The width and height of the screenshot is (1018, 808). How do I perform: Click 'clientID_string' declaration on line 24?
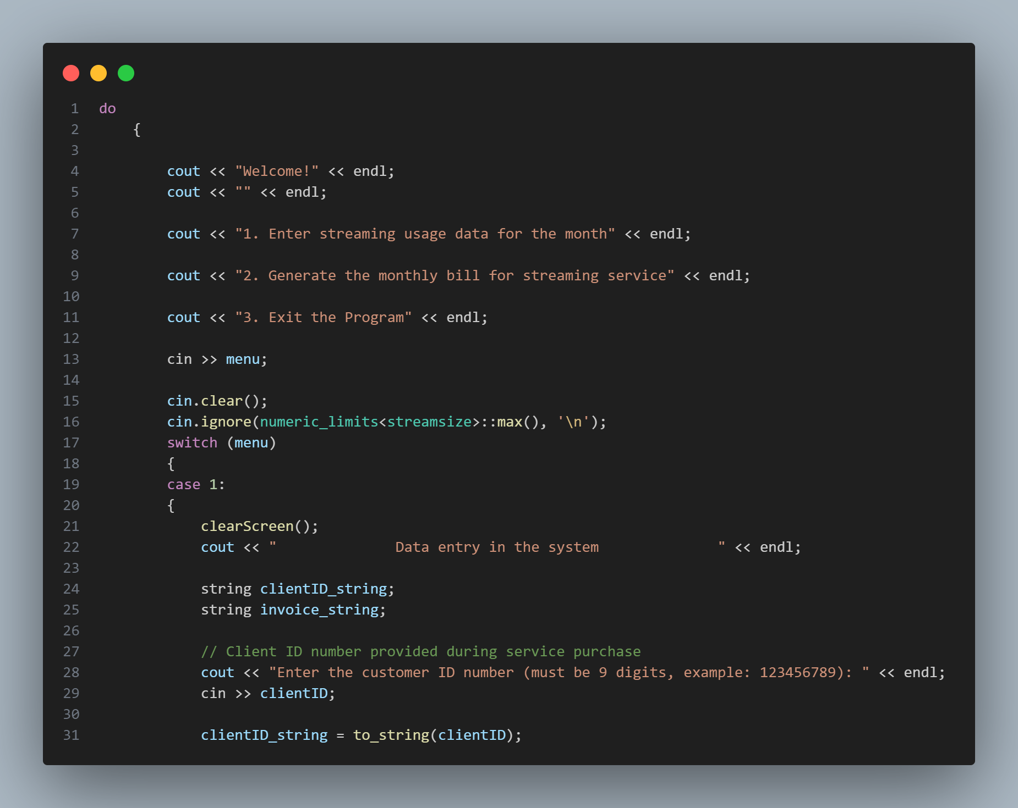point(324,589)
